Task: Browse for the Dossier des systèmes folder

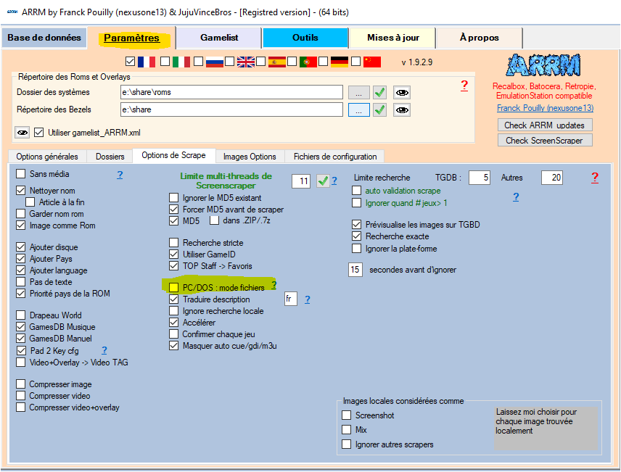Action: (358, 92)
